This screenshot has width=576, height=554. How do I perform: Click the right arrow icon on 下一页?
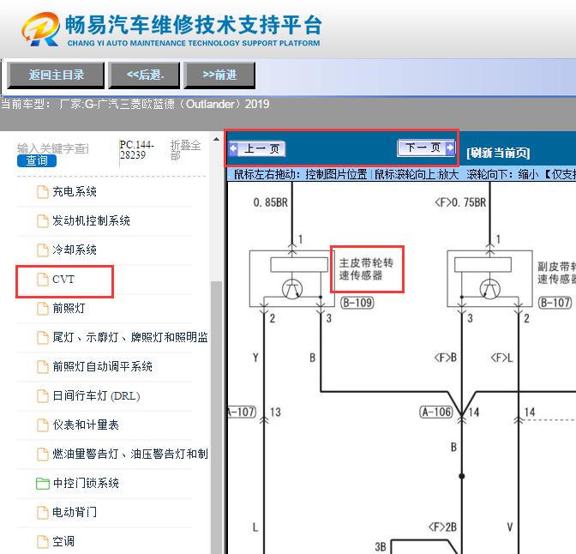point(450,148)
